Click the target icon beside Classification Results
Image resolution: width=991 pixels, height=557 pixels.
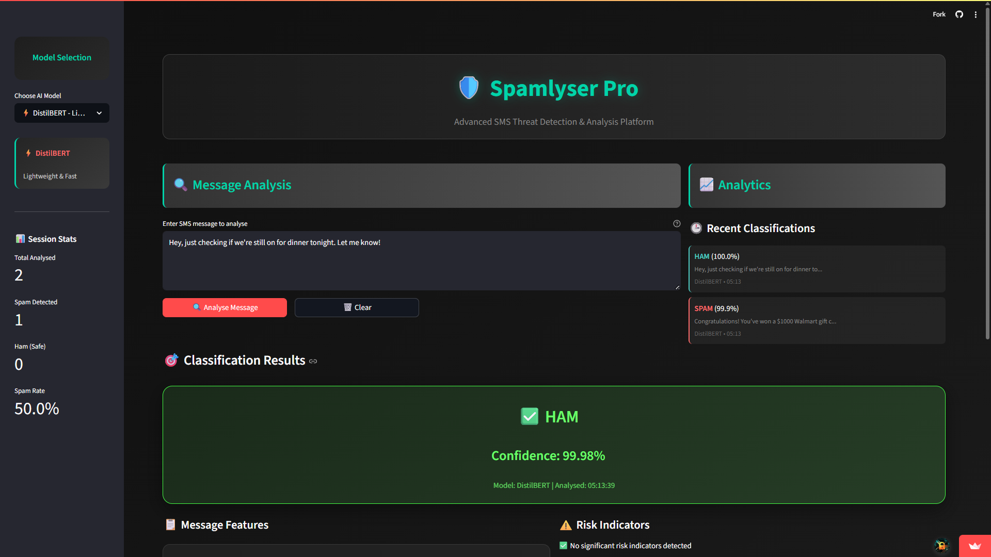(171, 360)
